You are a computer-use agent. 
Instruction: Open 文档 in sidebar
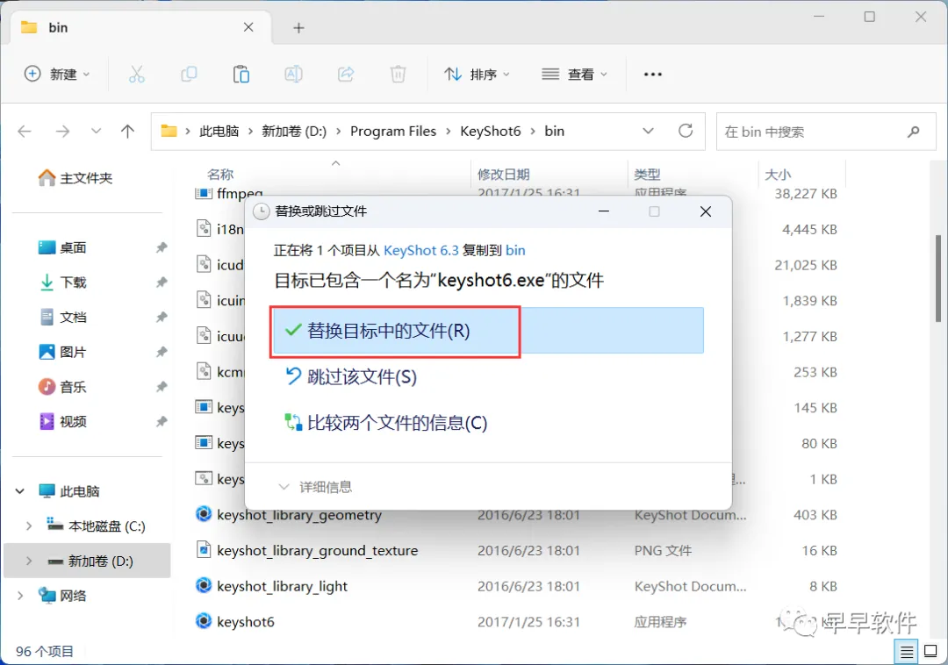tap(63, 317)
